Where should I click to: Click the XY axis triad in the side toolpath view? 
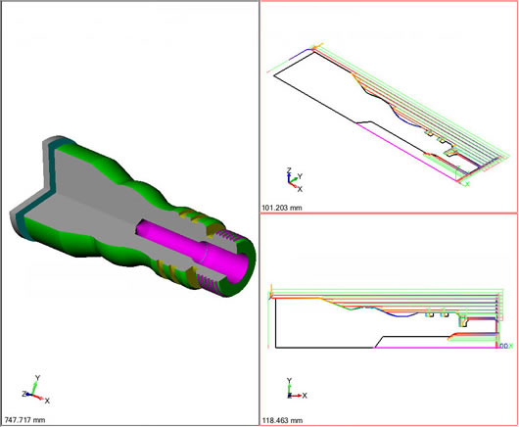click(297, 388)
